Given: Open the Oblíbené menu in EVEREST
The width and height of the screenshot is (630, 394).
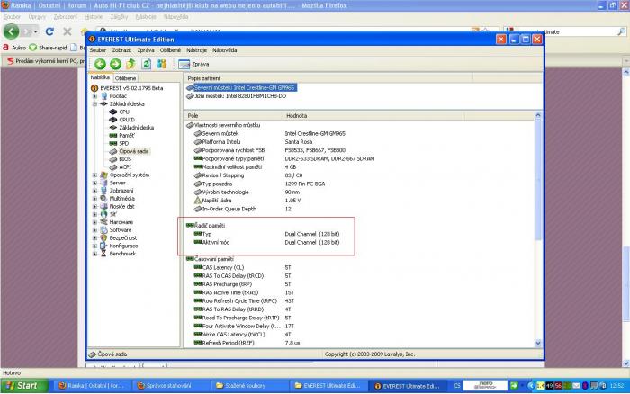Looking at the screenshot, I should click(172, 49).
